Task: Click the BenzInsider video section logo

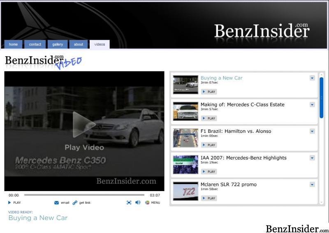Action: (43, 62)
